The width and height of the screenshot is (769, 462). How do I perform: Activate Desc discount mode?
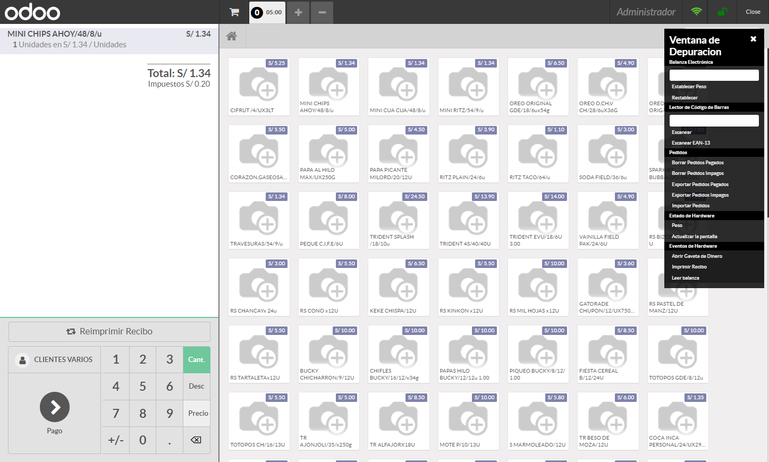(x=197, y=386)
